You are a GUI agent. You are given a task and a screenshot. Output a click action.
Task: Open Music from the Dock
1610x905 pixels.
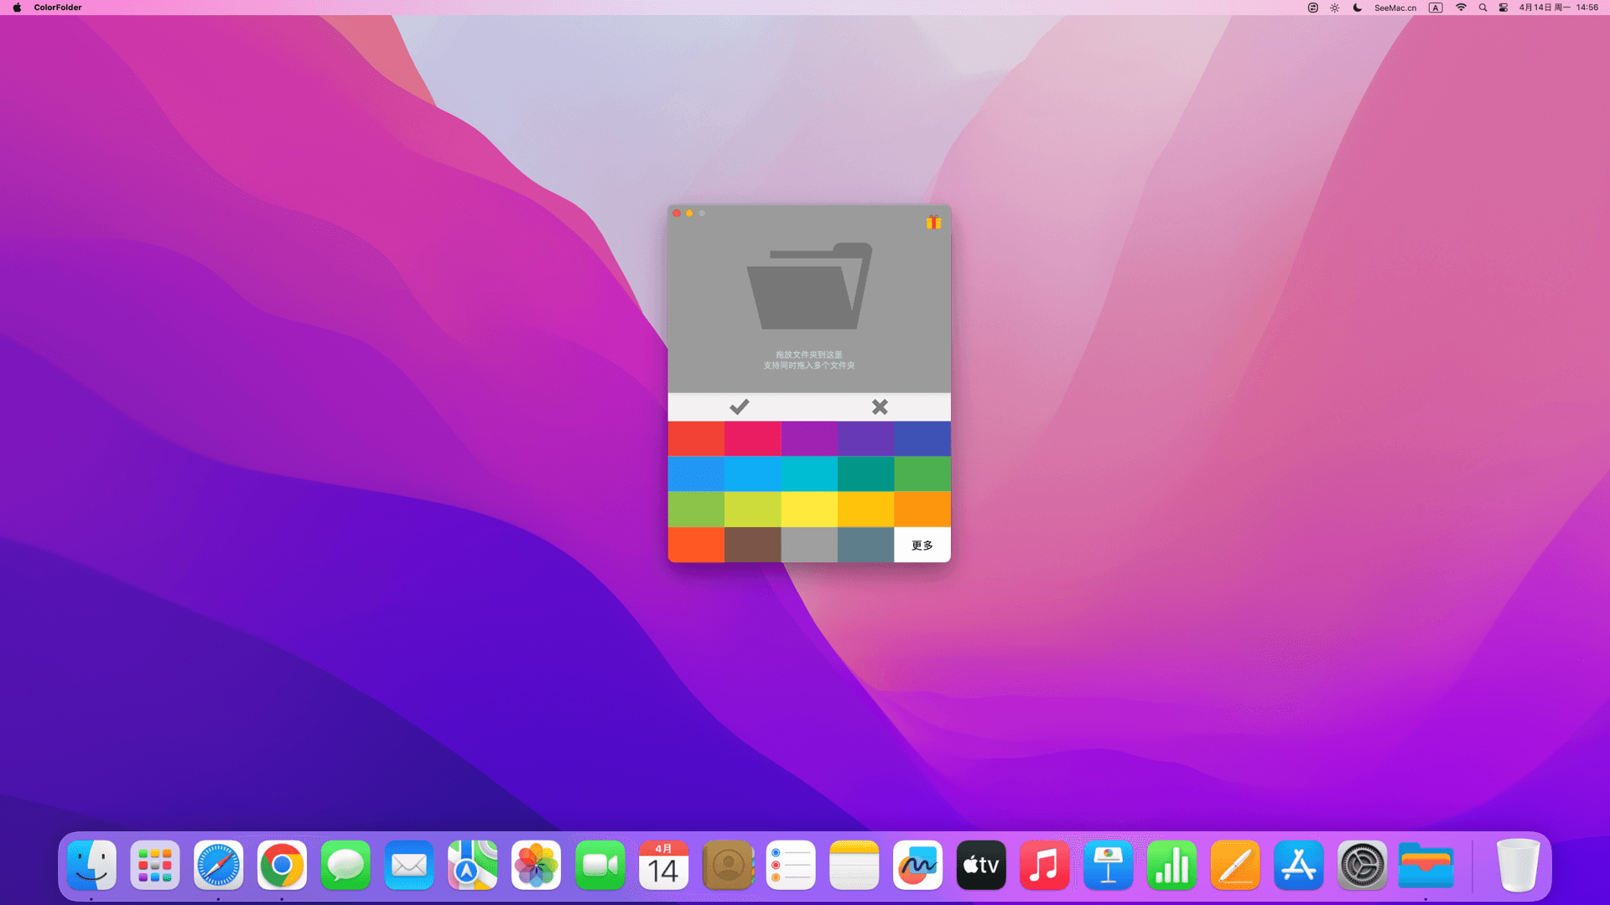click(x=1045, y=865)
